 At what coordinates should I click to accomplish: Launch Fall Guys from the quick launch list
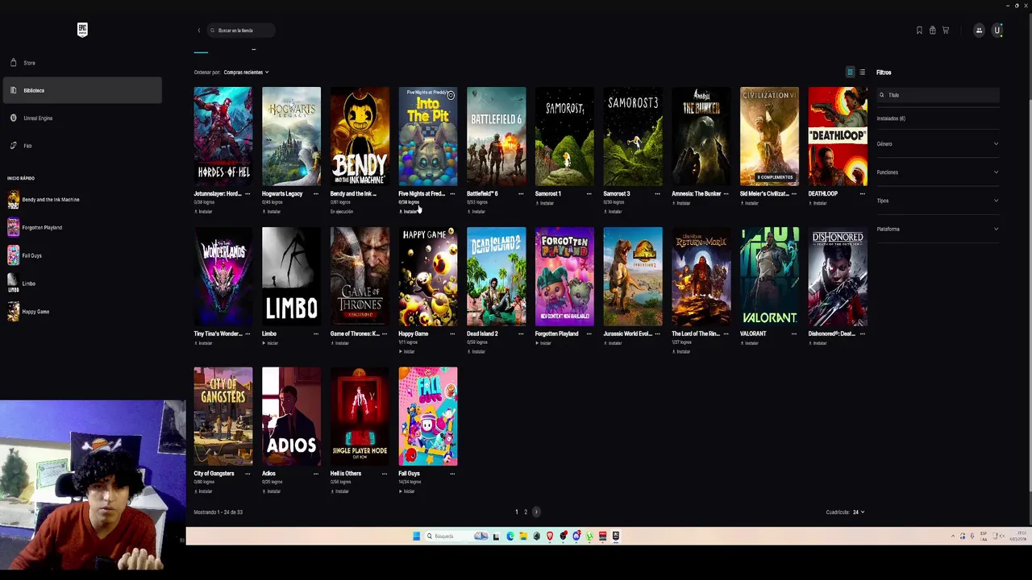pos(24,255)
